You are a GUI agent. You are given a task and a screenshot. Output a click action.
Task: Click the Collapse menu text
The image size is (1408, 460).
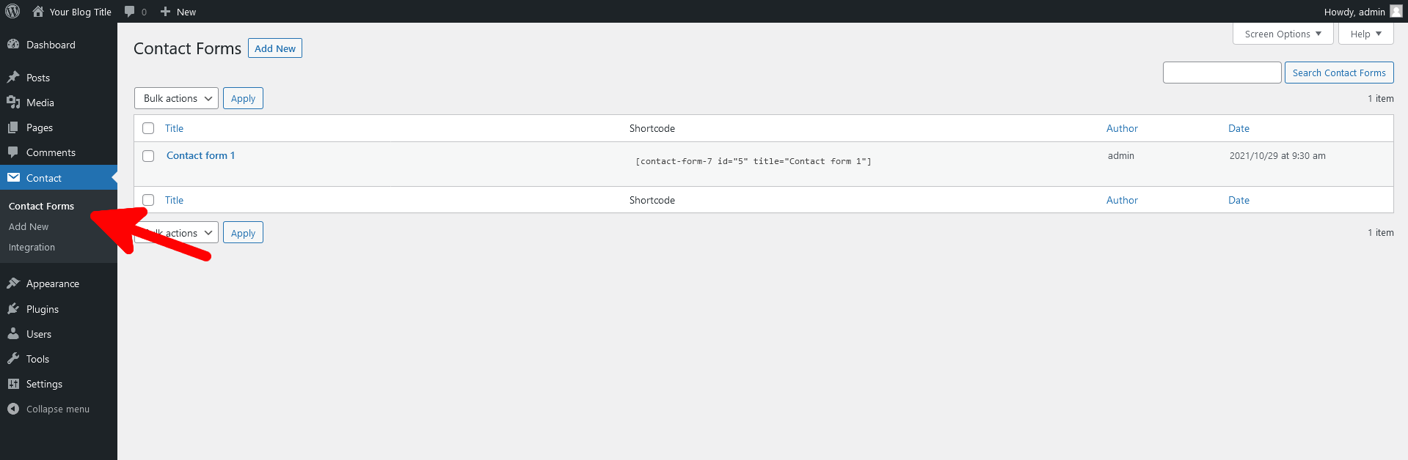click(x=58, y=409)
